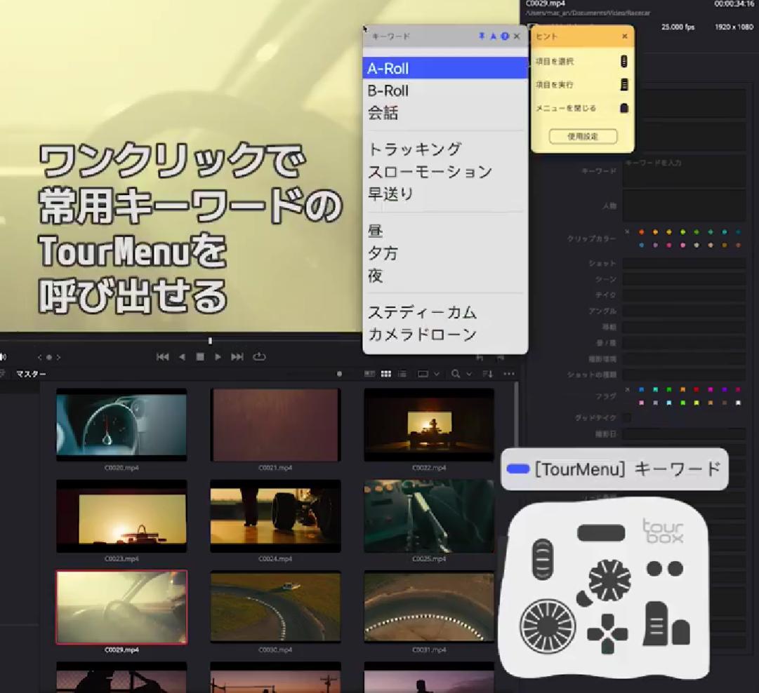The image size is (759, 693).
Task: Select the C0023.mp4 thumbnail
Action: tap(121, 516)
